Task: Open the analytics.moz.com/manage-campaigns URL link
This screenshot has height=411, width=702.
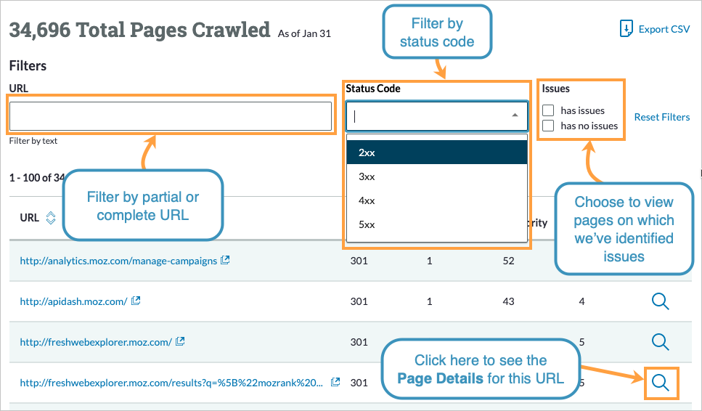Action: pyautogui.click(x=118, y=261)
